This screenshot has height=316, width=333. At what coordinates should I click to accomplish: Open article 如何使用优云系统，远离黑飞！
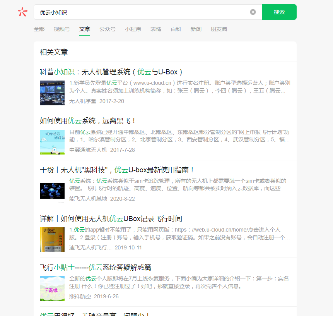(x=87, y=121)
